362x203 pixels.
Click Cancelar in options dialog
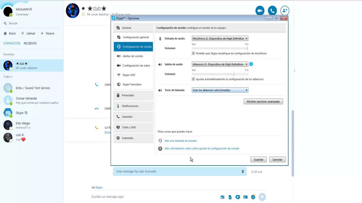277,160
